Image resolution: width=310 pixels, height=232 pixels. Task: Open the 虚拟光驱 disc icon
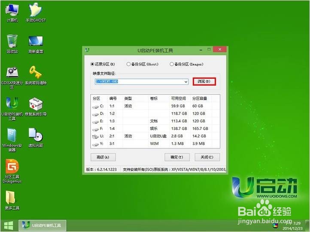(x=36, y=138)
